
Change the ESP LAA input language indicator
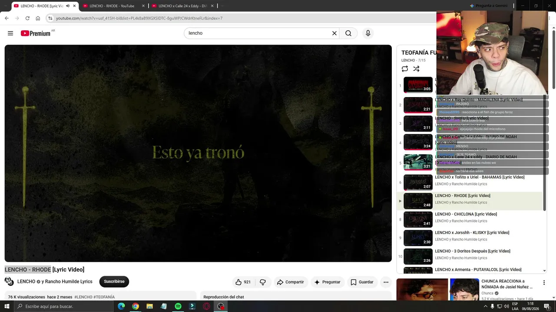click(x=515, y=306)
